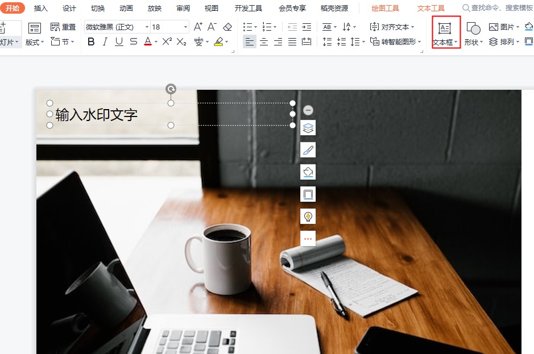
Task: Open the 排列 (arrange) options
Action: pos(503,41)
